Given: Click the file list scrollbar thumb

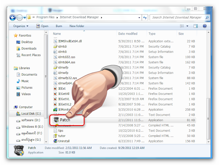Looking at the screenshot, I should (208, 119).
